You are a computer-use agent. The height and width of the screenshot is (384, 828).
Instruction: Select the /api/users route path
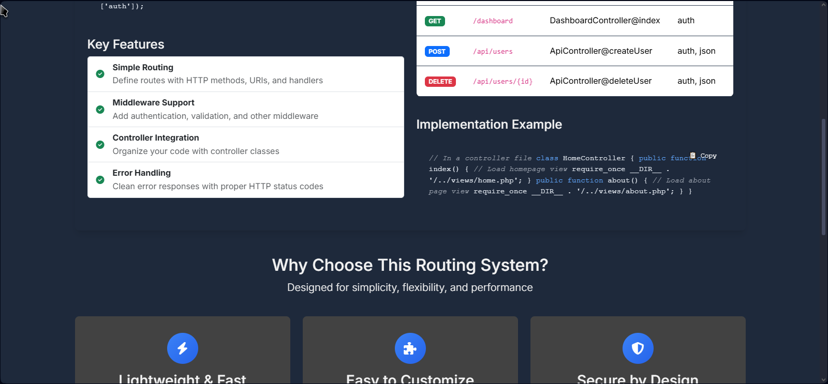pyautogui.click(x=493, y=51)
